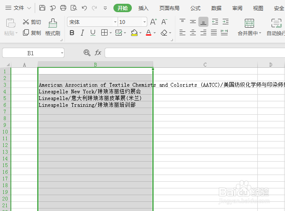
Task: Toggle bottom vertical alignment
Action: pyautogui.click(x=203, y=22)
